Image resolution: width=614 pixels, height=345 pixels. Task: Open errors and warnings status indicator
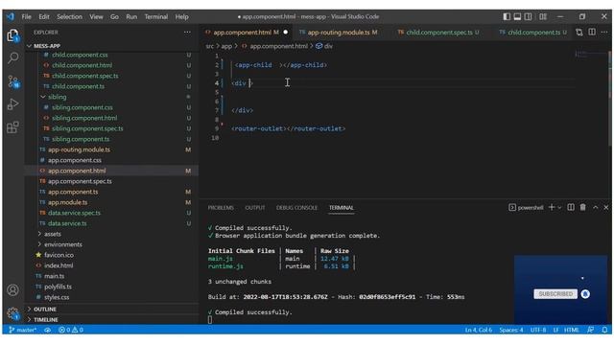pyautogui.click(x=71, y=330)
